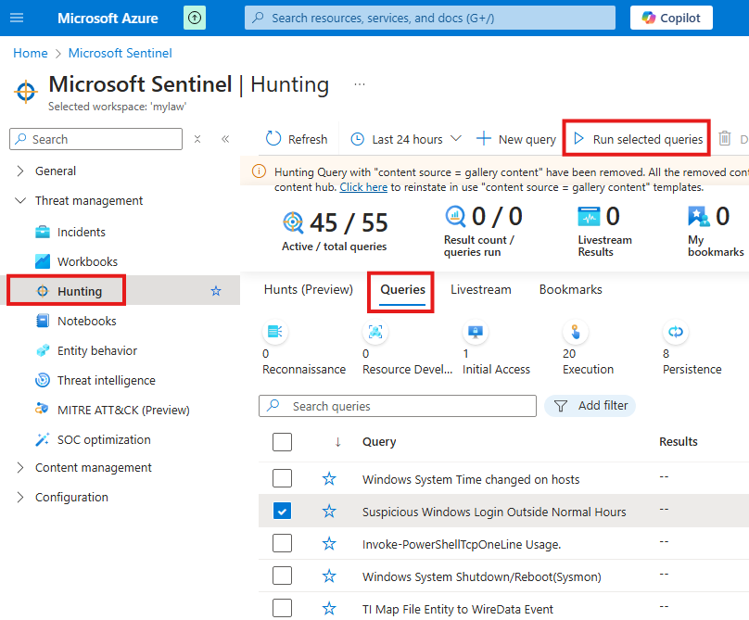Open the Azure portal hamburger menu
749x620 pixels.
coord(17,19)
